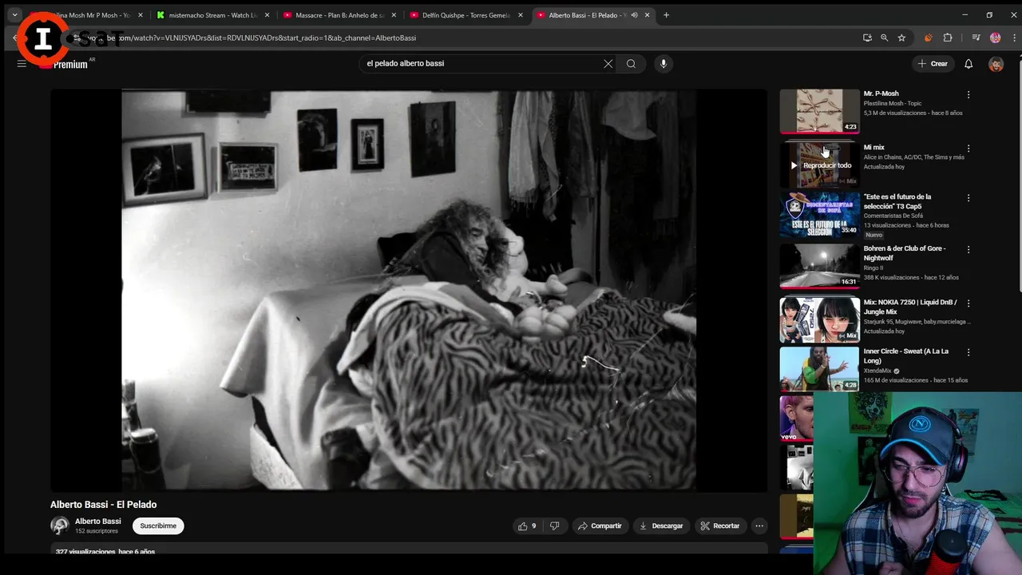Open title "Bohren & der Club of Gore - Nightwolf"
1022x575 pixels.
pos(905,253)
